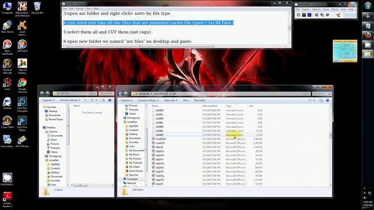This screenshot has width=374, height=210.
Task: Open view options dropdown in ani window
Action: [x=314, y=100]
